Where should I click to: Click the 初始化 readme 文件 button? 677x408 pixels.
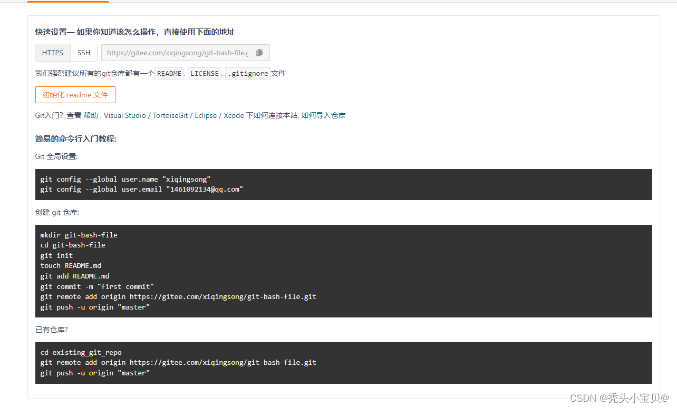[x=75, y=95]
